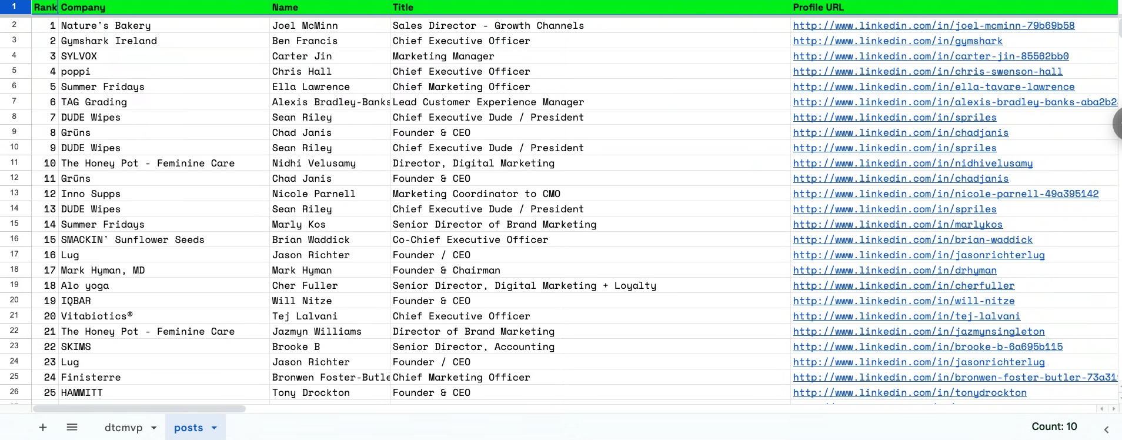Select the Title column header cell
The width and height of the screenshot is (1122, 440).
pos(590,7)
